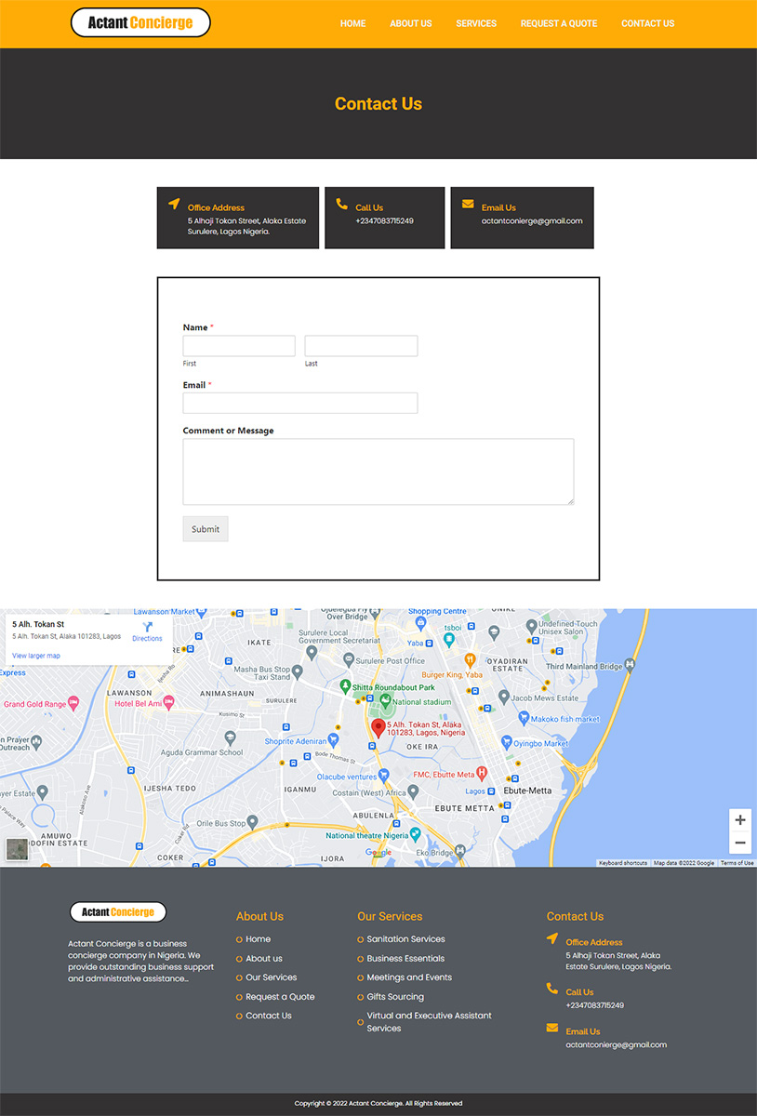757x1116 pixels.
Task: Open Meetings and Events footer link
Action: coord(409,977)
